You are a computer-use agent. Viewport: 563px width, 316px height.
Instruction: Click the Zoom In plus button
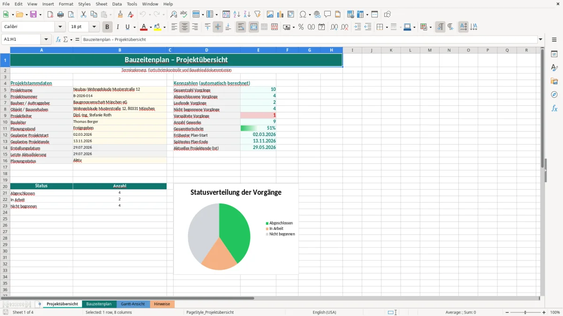544,312
